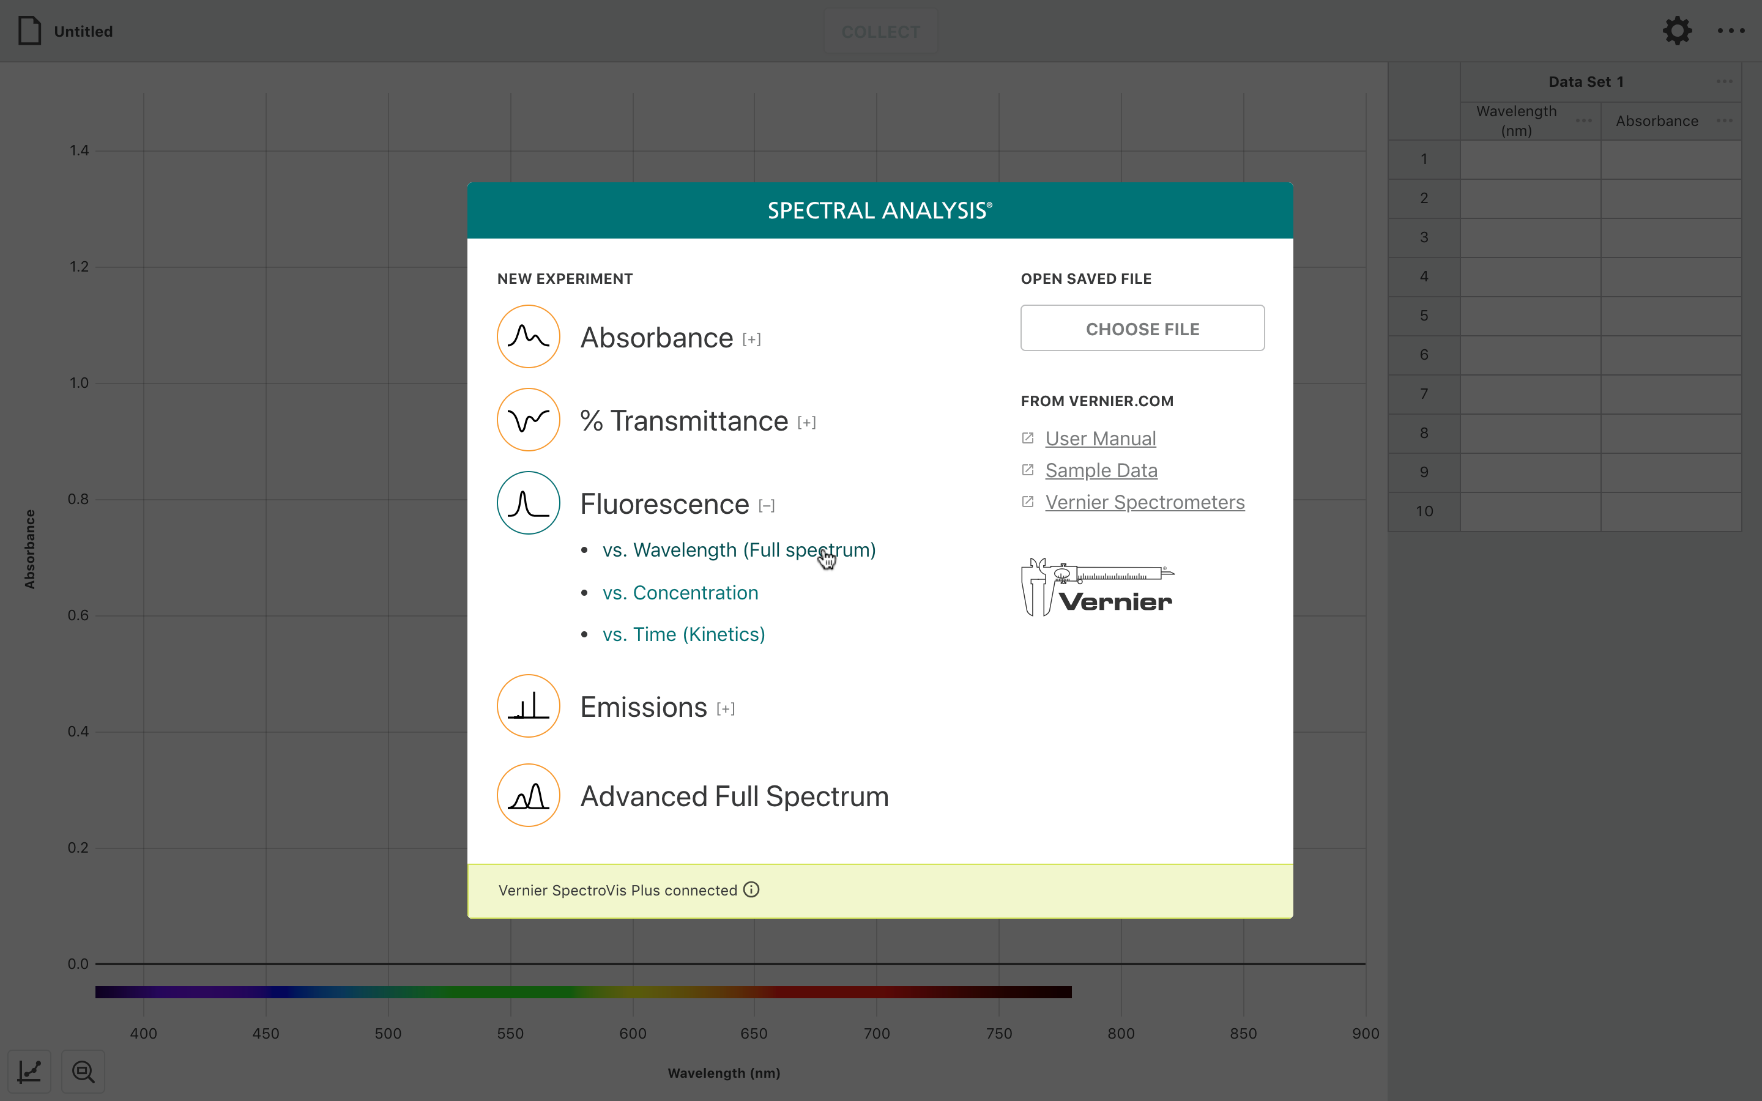This screenshot has height=1101, width=1762.
Task: Select the Emissions experiment icon
Action: pos(528,706)
